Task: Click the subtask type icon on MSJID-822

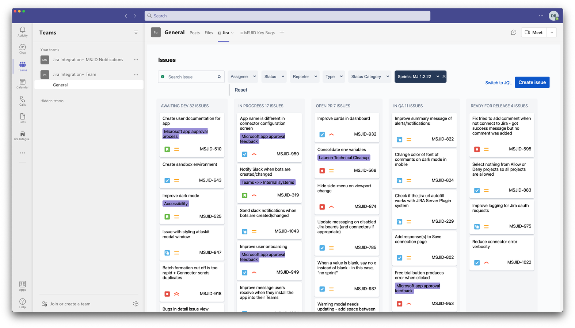Action: pos(399,140)
